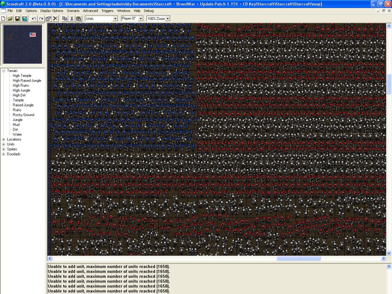The width and height of the screenshot is (392, 294).
Task: Select the Temple terrain item
Action: pyautogui.click(x=18, y=100)
